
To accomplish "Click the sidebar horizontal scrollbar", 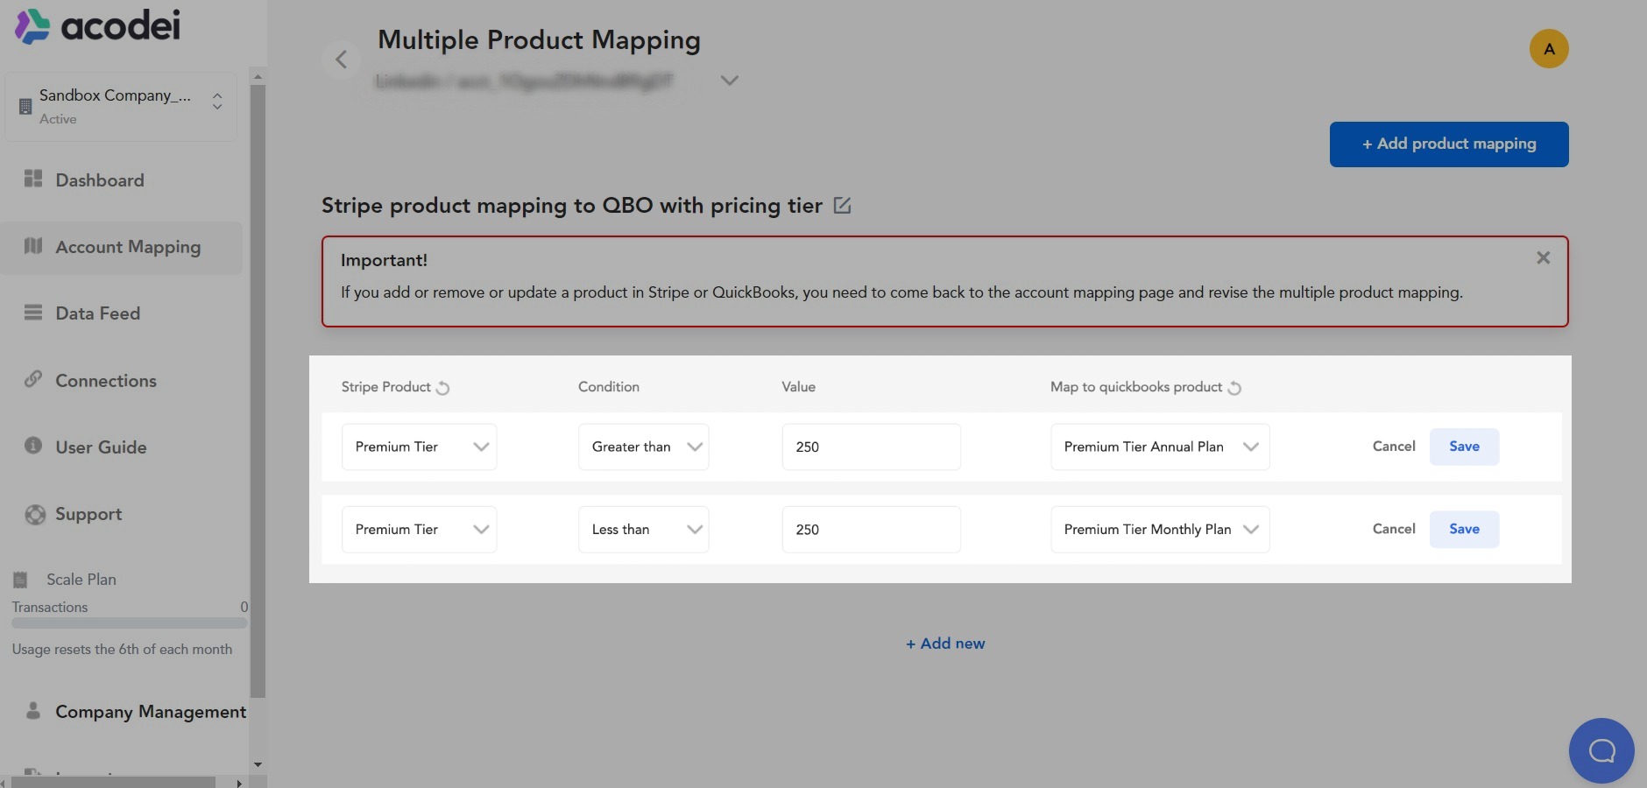I will tap(113, 782).
